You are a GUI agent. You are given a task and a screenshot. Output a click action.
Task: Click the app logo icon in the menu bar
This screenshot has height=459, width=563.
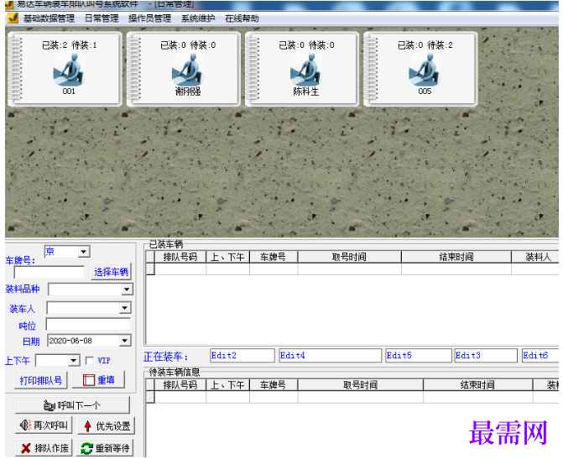pos(13,18)
